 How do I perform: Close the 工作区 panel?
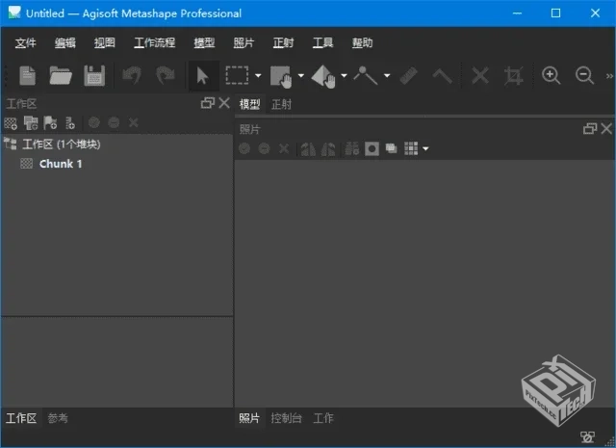pos(224,103)
